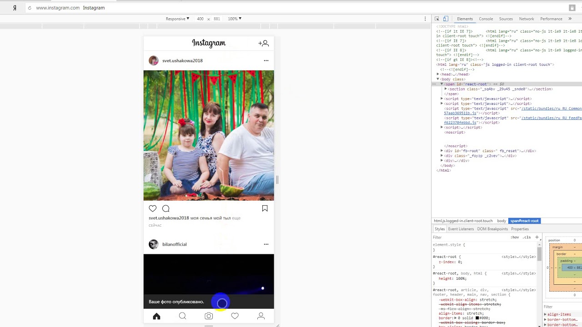Click svet.ushakowa2018 profile avatar
582x327 pixels.
point(154,60)
